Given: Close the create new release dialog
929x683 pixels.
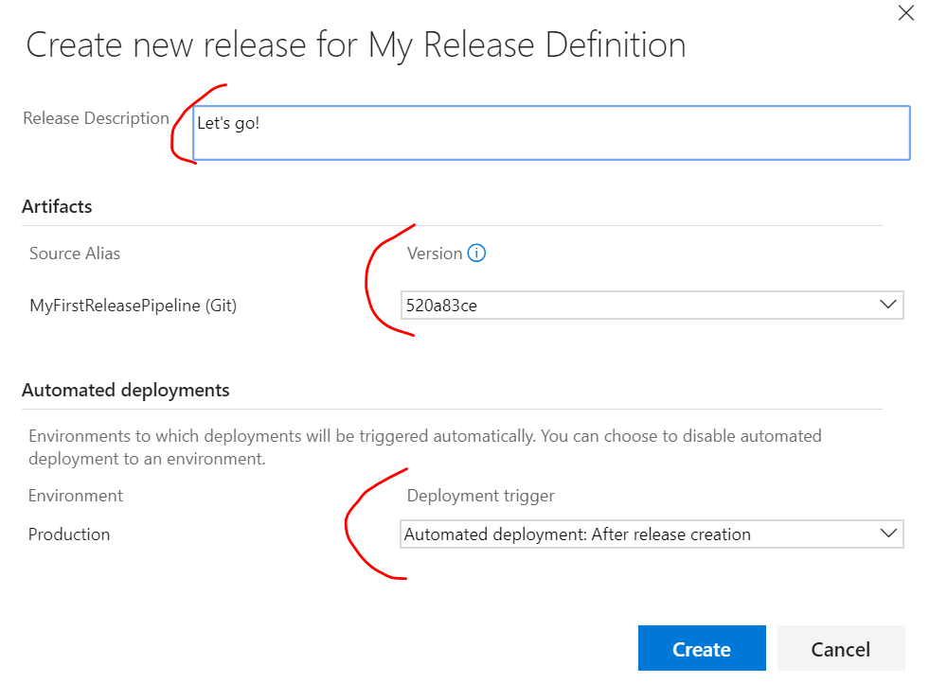Looking at the screenshot, I should 905,13.
